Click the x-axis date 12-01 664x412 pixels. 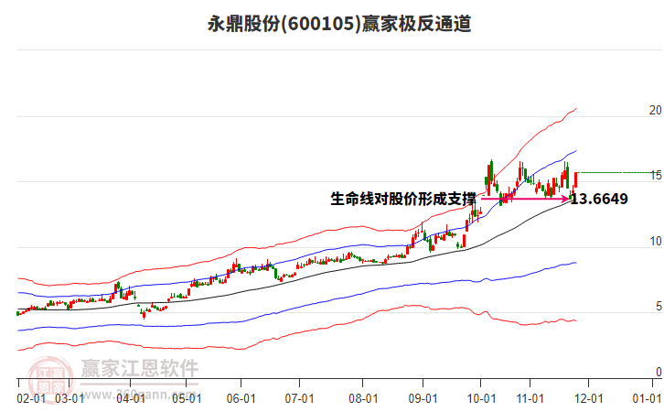coord(589,399)
